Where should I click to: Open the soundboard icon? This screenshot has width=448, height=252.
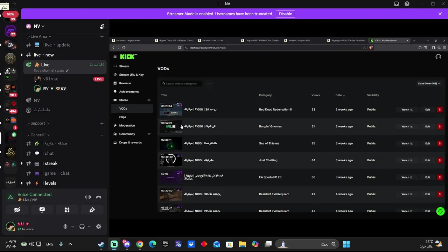coord(92,210)
